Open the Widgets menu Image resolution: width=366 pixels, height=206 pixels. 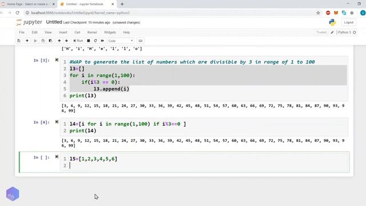[x=110, y=32]
